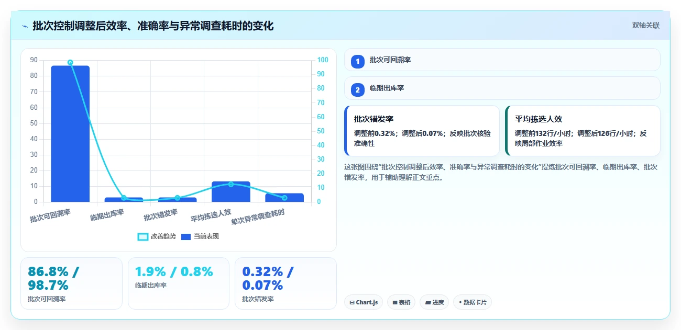
Task: Open the 平均拣选人效 detail card
Action: pyautogui.click(x=583, y=131)
